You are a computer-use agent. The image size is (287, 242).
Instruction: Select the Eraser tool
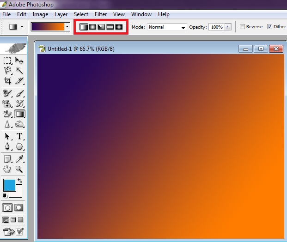click(7, 114)
